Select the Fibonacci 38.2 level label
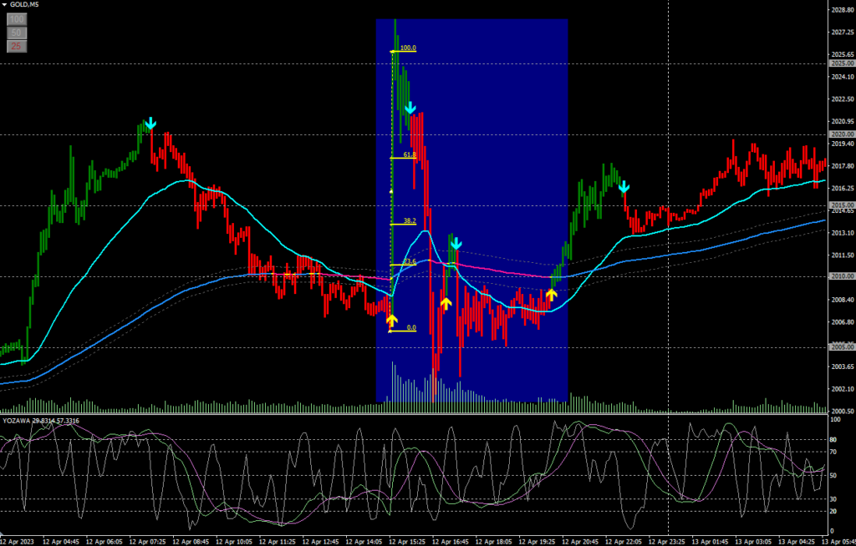856x546 pixels. pos(410,221)
